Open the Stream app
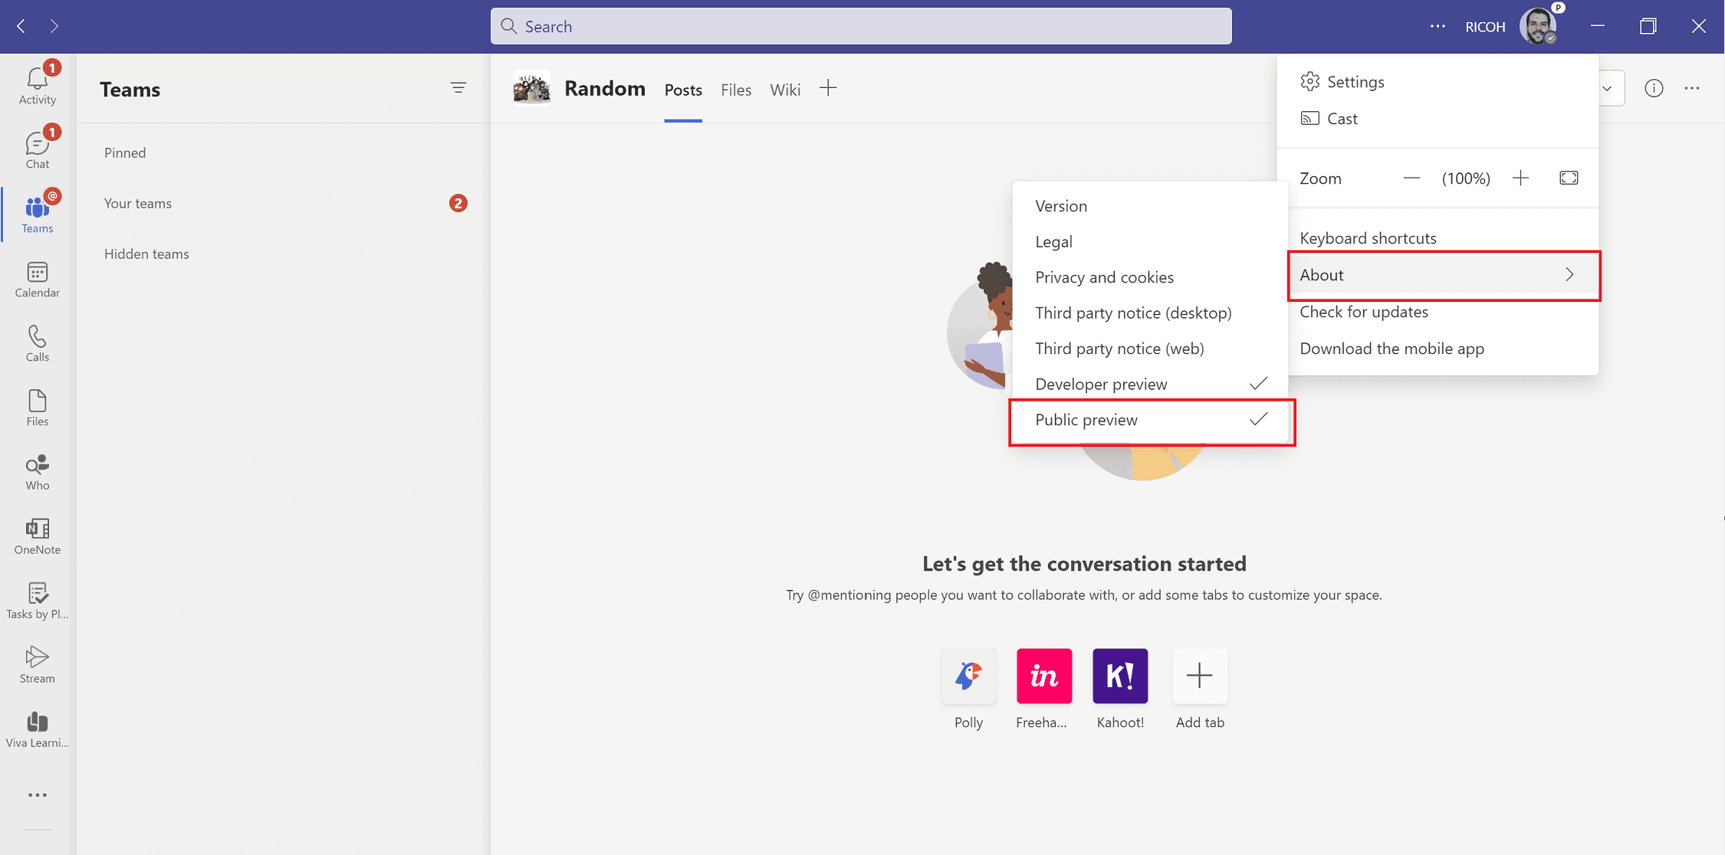This screenshot has width=1725, height=855. (38, 665)
